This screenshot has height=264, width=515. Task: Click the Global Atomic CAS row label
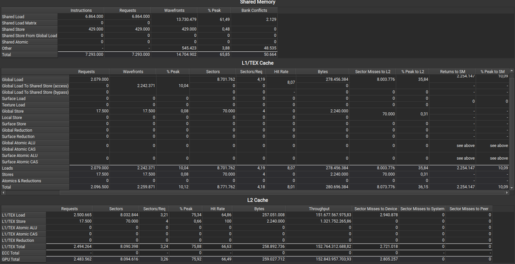(36, 149)
